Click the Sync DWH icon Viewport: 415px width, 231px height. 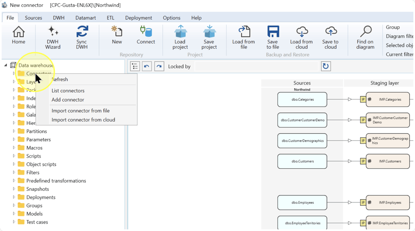point(82,31)
